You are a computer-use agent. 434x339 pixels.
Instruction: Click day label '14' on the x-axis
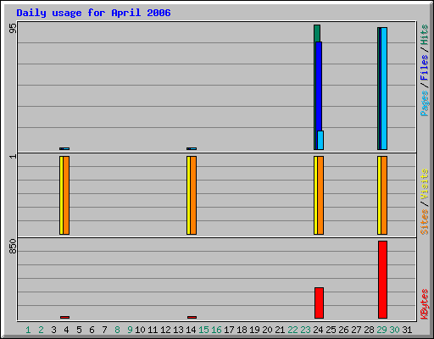[191, 330]
